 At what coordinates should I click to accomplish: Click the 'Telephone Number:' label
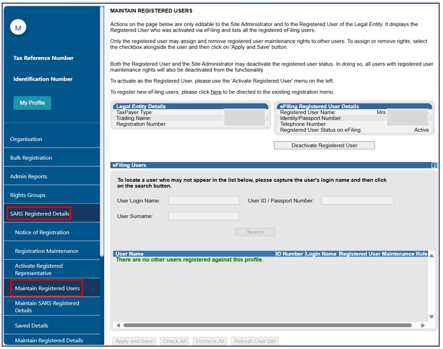[303, 124]
